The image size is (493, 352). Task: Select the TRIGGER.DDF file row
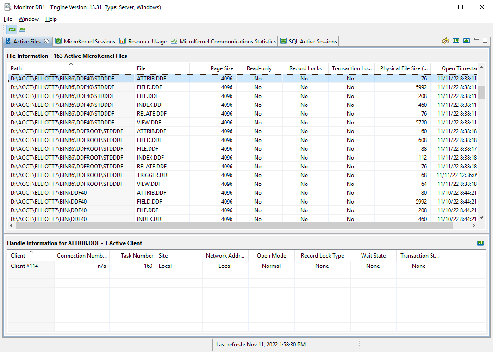tap(153, 175)
